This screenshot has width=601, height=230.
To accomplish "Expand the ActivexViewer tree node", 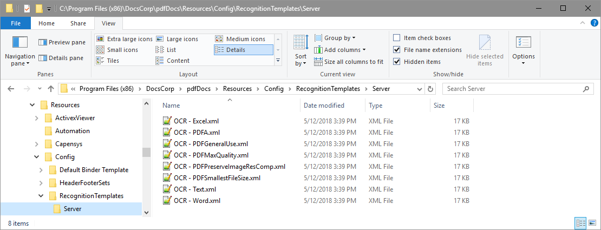I will pyautogui.click(x=37, y=118).
